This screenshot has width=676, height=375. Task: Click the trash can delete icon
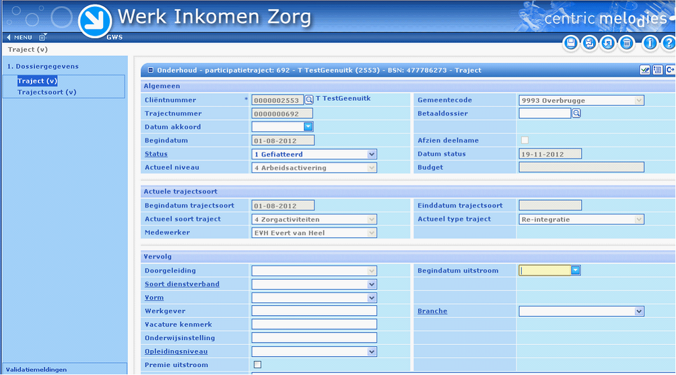click(x=627, y=43)
